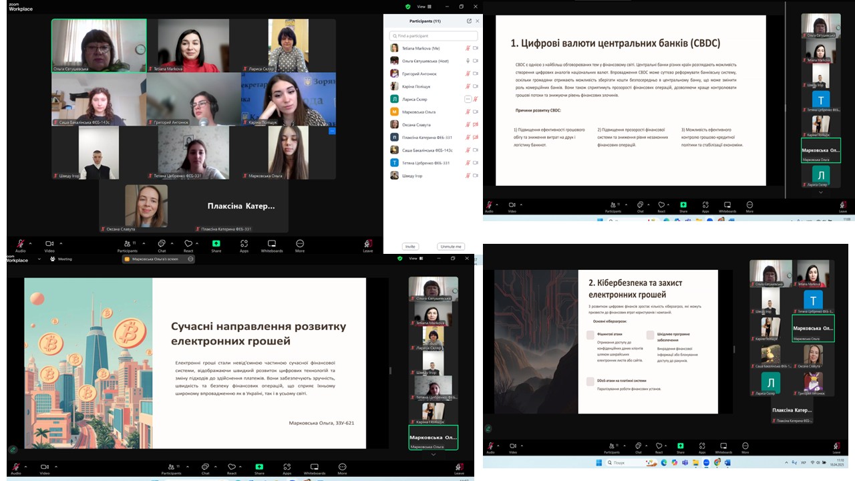Viewport: 855px width, 481px height.
Task: Toggle Video in the title-slide window
Action: 44,468
